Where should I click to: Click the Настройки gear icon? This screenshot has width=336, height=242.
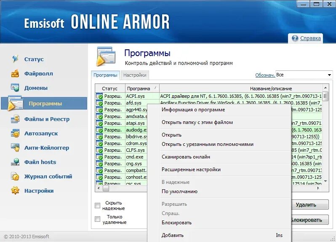15,191
